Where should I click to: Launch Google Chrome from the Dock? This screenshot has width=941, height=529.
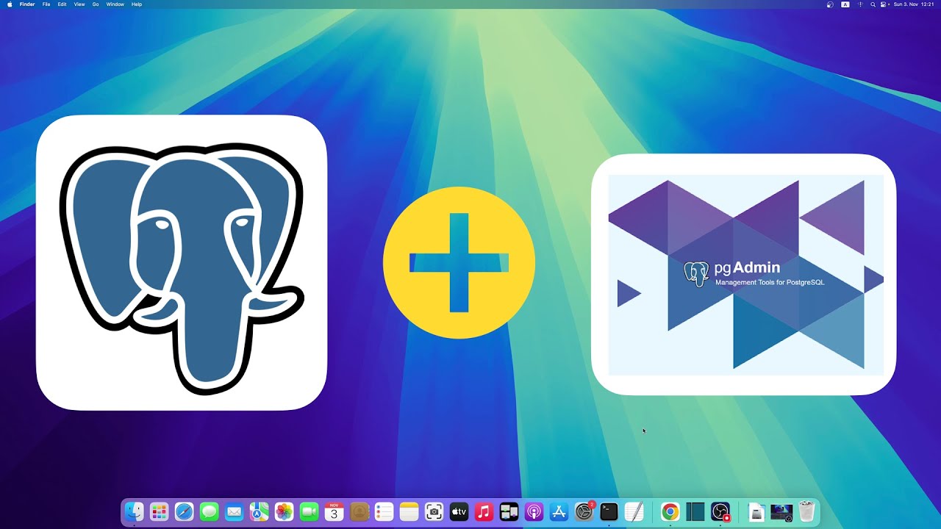click(x=670, y=512)
